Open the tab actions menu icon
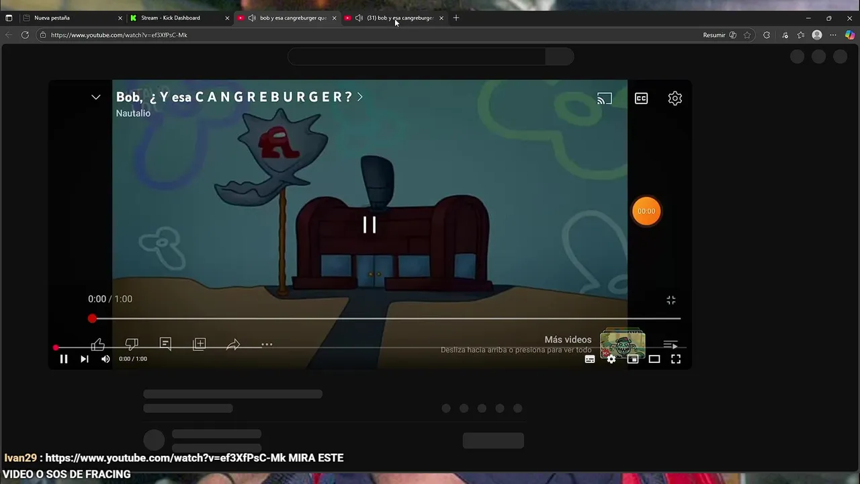 (x=9, y=18)
